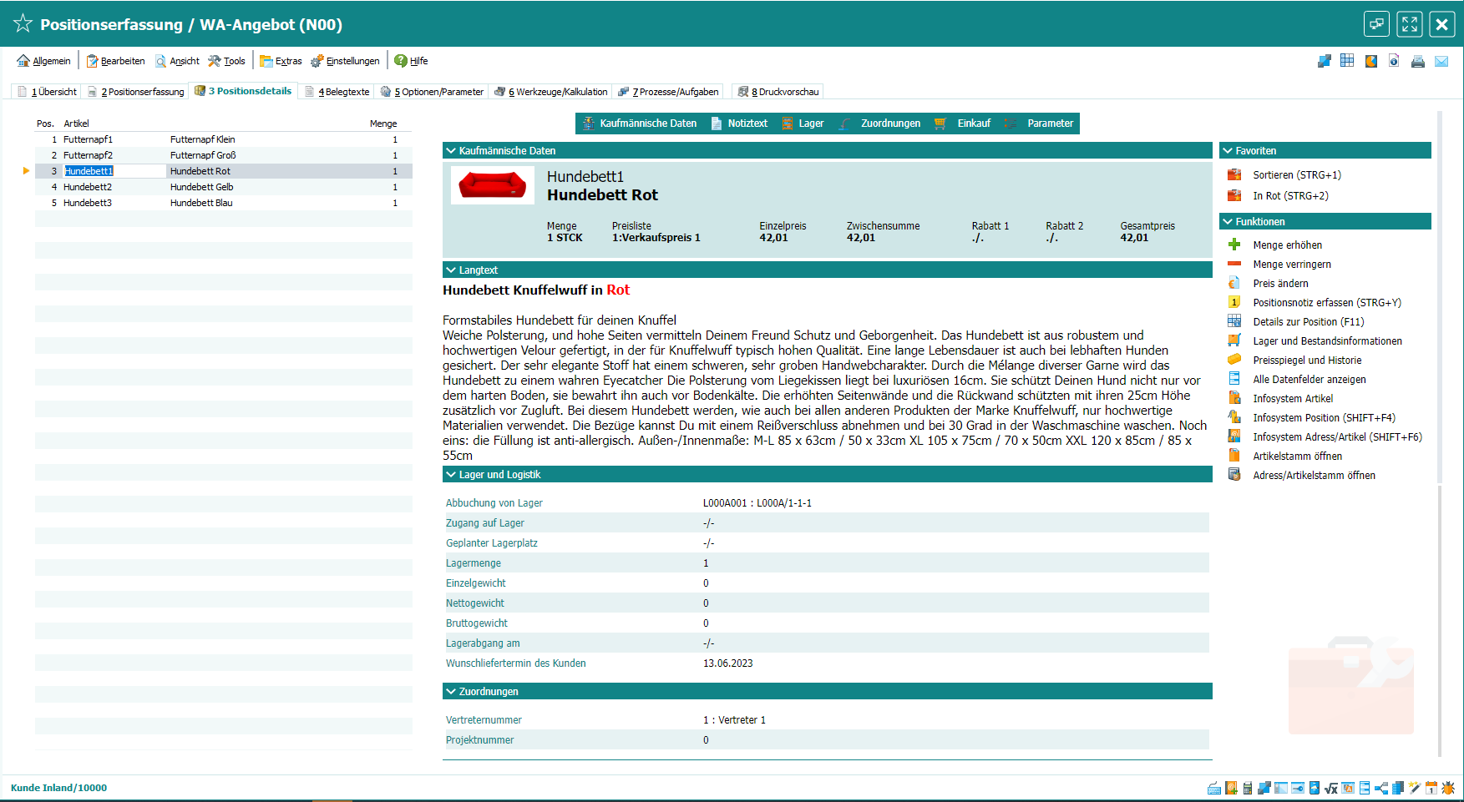Click the calculator icon in status bar
This screenshot has width=1464, height=802.
tap(1247, 788)
